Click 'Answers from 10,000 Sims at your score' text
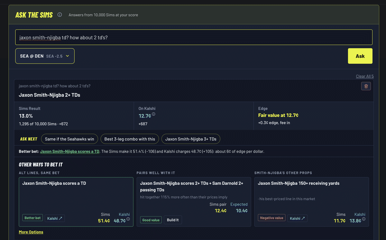The image size is (386, 240). click(103, 15)
